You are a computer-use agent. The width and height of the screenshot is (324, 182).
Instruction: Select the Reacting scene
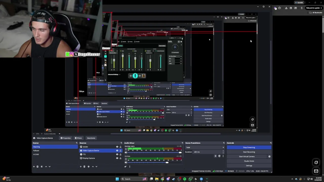point(55,147)
